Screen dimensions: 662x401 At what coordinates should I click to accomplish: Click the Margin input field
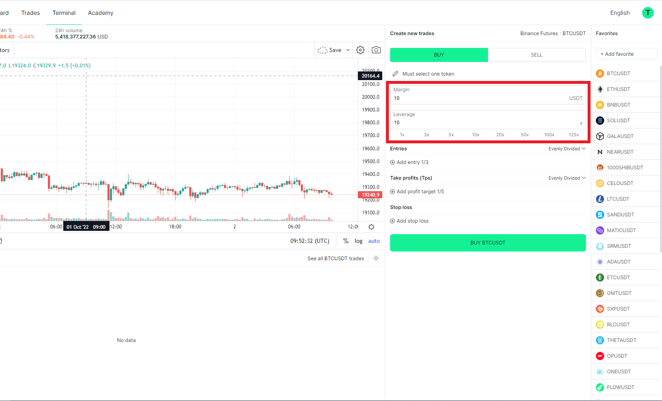pos(479,98)
